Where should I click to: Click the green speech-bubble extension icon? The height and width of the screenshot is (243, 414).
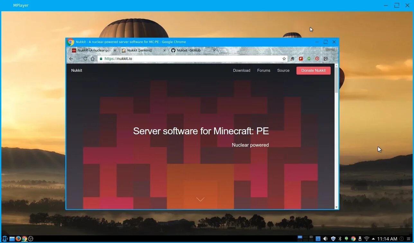point(309,59)
